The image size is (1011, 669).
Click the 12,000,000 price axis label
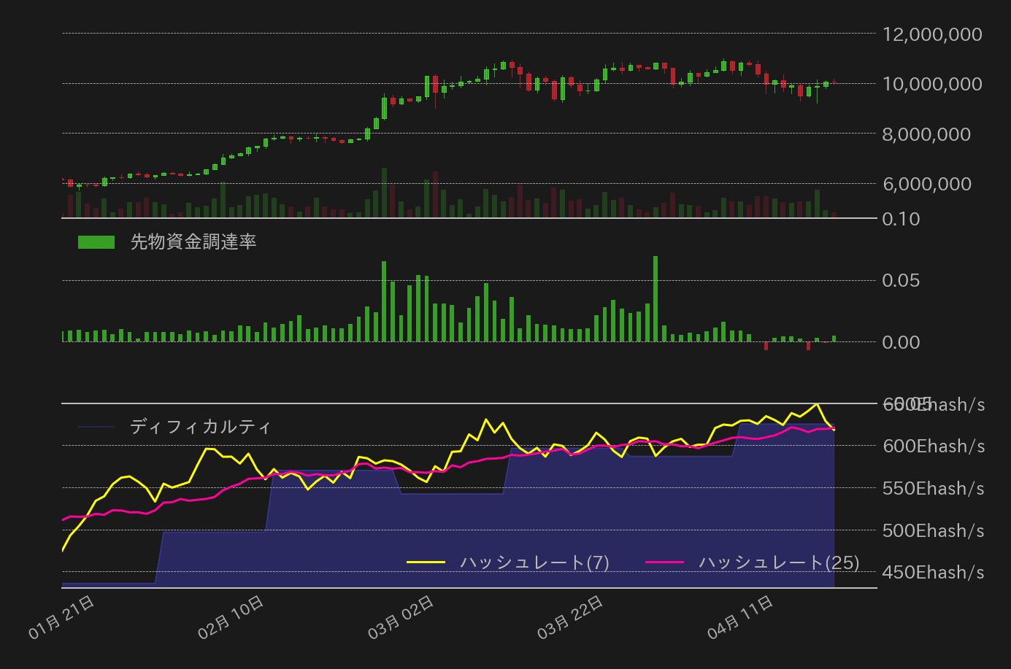(x=931, y=34)
